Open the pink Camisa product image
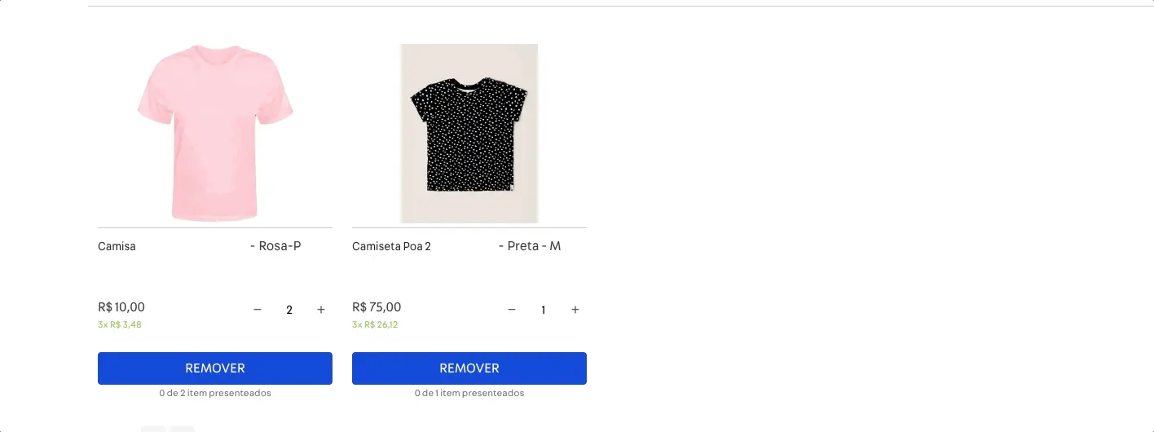Image resolution: width=1154 pixels, height=432 pixels. point(215,134)
